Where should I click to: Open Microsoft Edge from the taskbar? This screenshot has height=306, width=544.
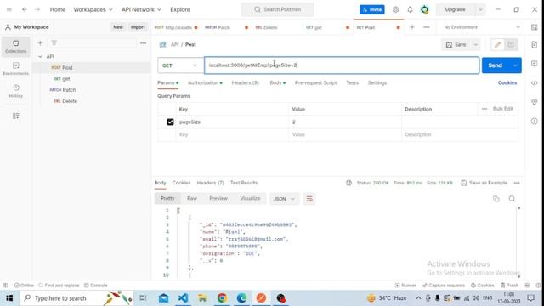241,298
